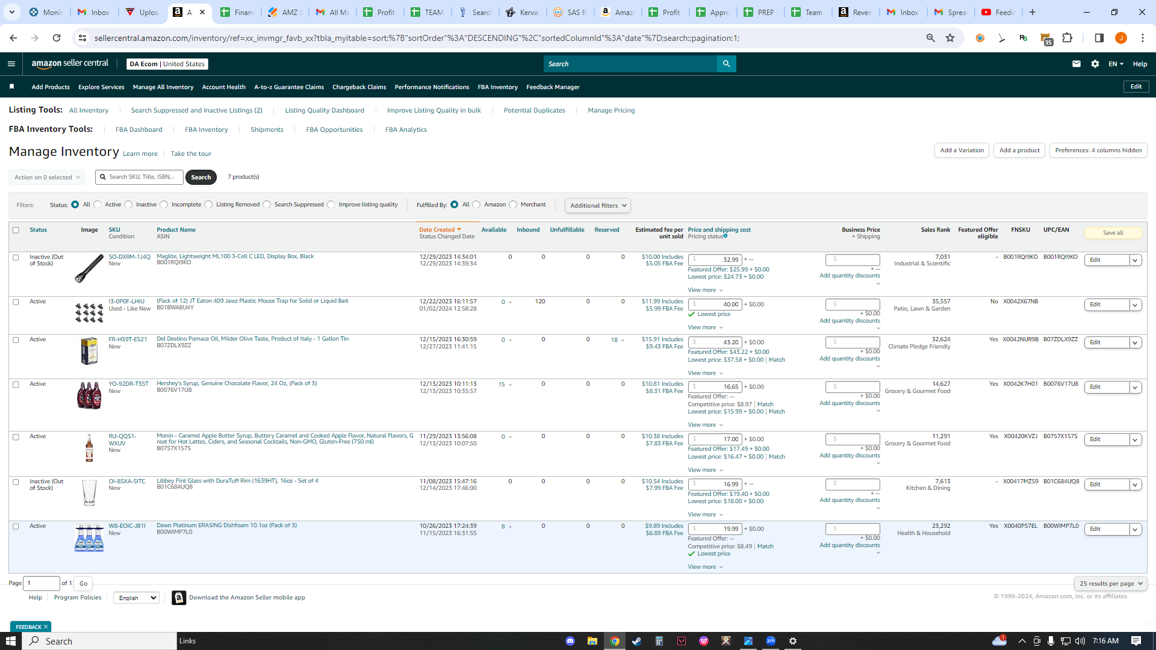1156x650 pixels.
Task: Click Match next to Dawn competitive price
Action: (765, 546)
